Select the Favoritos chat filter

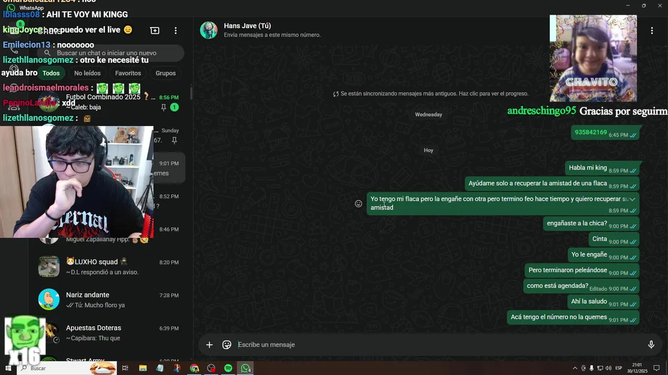128,73
